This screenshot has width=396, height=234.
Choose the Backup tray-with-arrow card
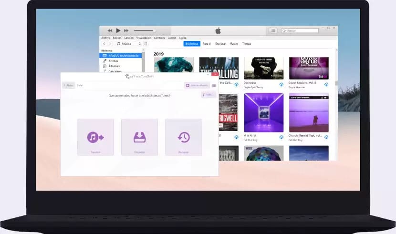[139, 137]
